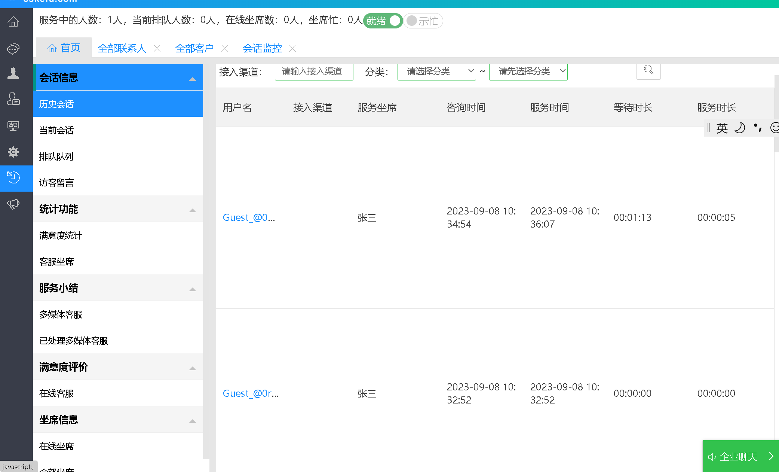Click the 接入渠道 input field
Screen dimensions: 779x472
point(314,71)
